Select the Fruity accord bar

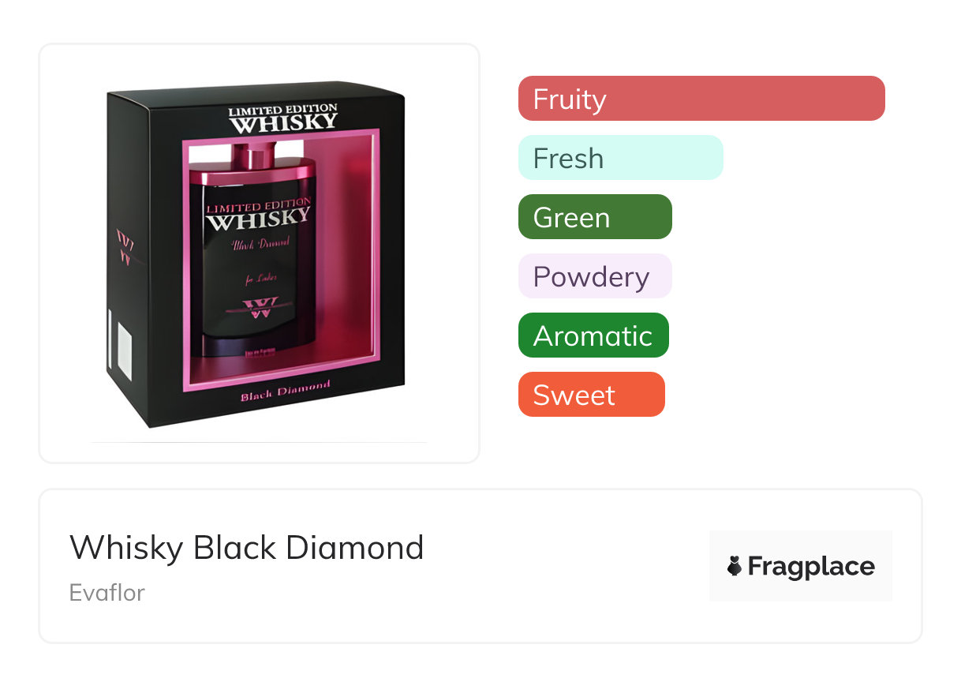click(x=701, y=99)
